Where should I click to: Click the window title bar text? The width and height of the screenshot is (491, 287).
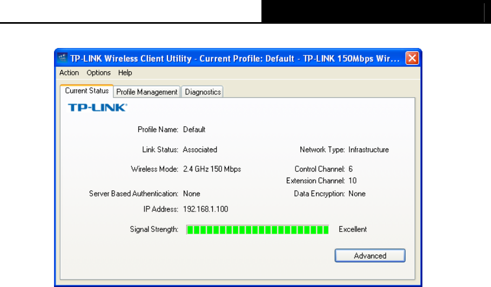pyautogui.click(x=235, y=58)
